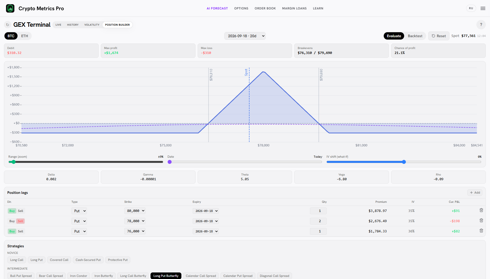Apply the Cash-Secured Put strategy
This screenshot has width=490, height=279.
(88, 260)
